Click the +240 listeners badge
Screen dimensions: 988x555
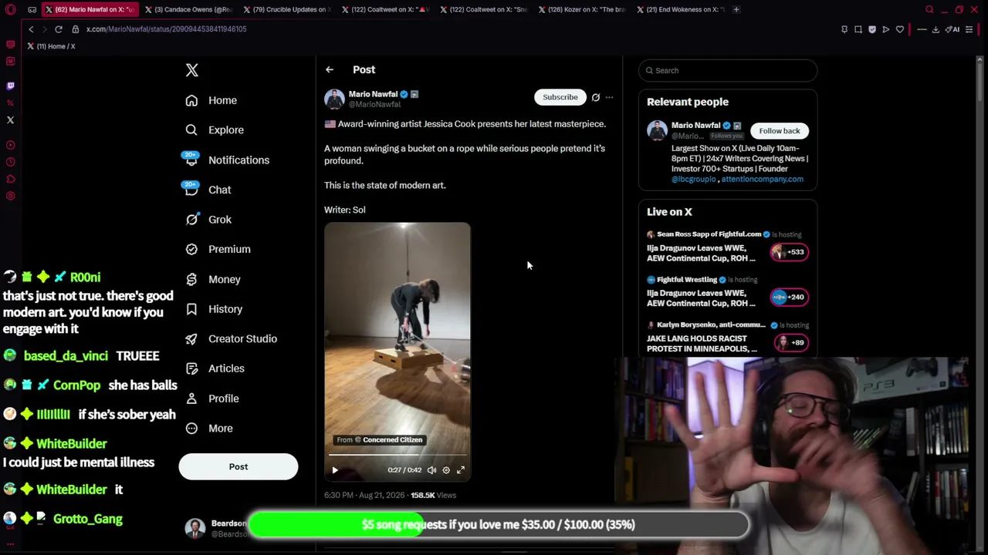pos(789,297)
